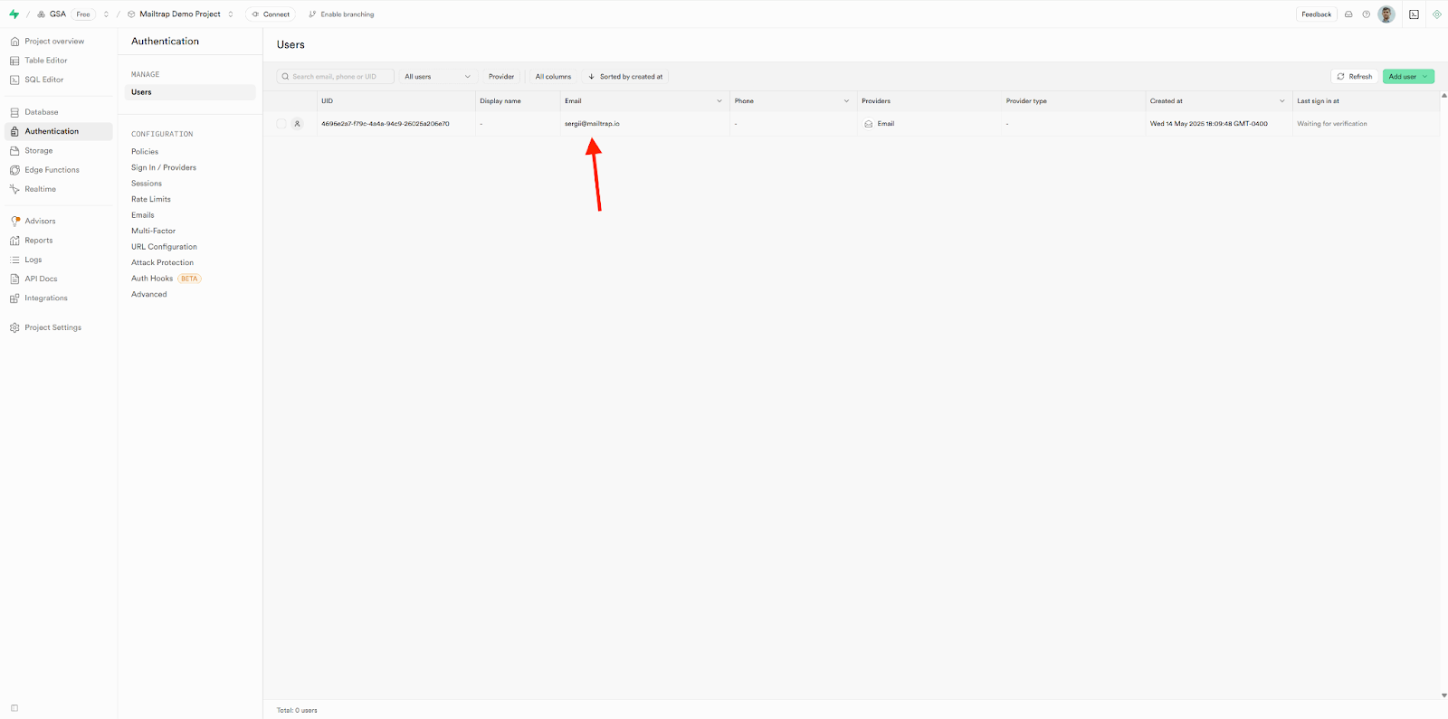1448x719 pixels.
Task: Click the Wed 14 May 2025 created date
Action: (1209, 124)
